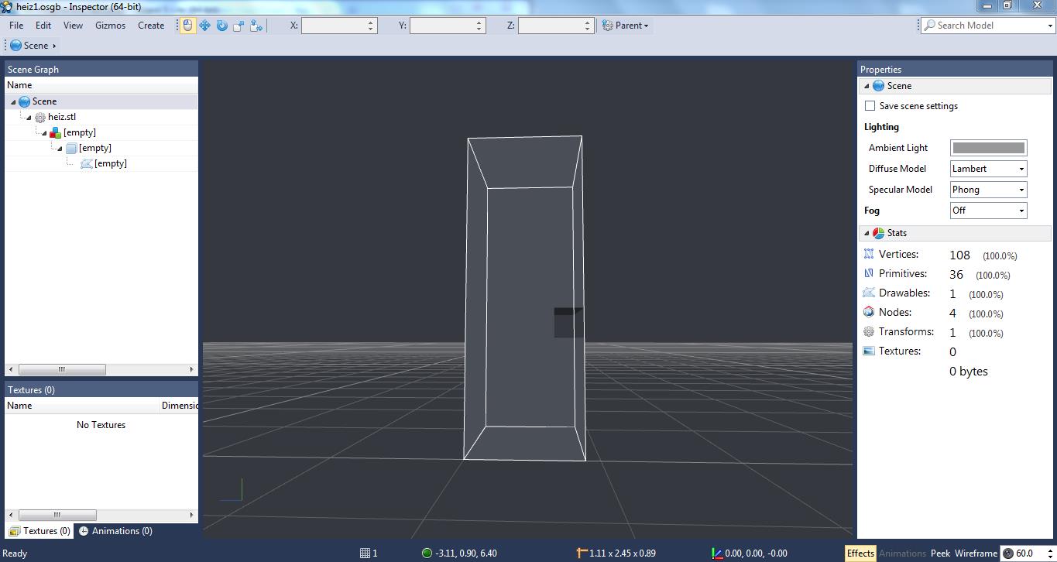Screen dimensions: 1057x562
Task: Click the Peek button in status bar
Action: 940,553
